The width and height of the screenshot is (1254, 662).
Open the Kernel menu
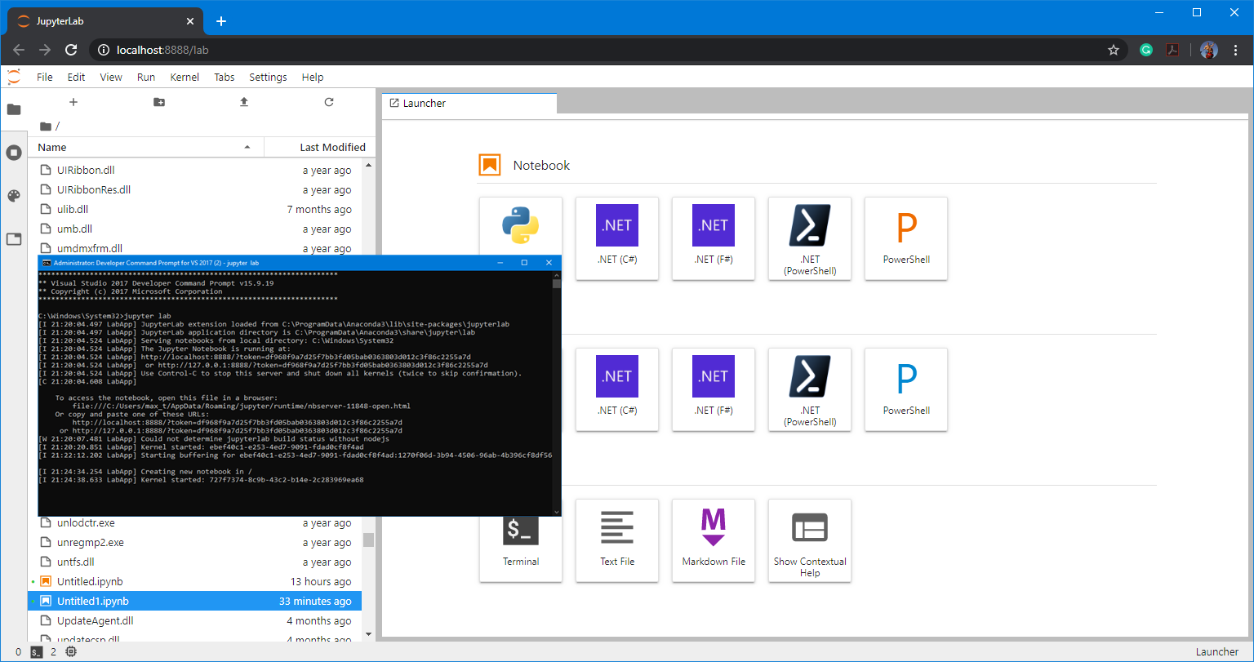185,77
